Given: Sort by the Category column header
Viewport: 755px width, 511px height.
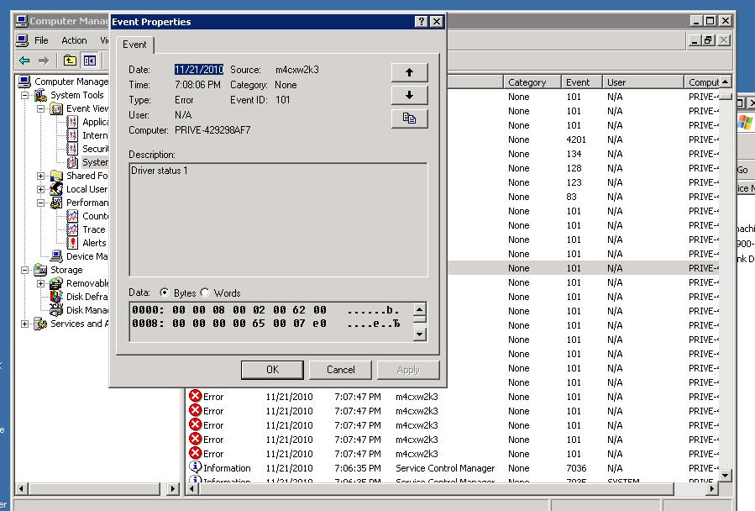Looking at the screenshot, I should click(532, 82).
